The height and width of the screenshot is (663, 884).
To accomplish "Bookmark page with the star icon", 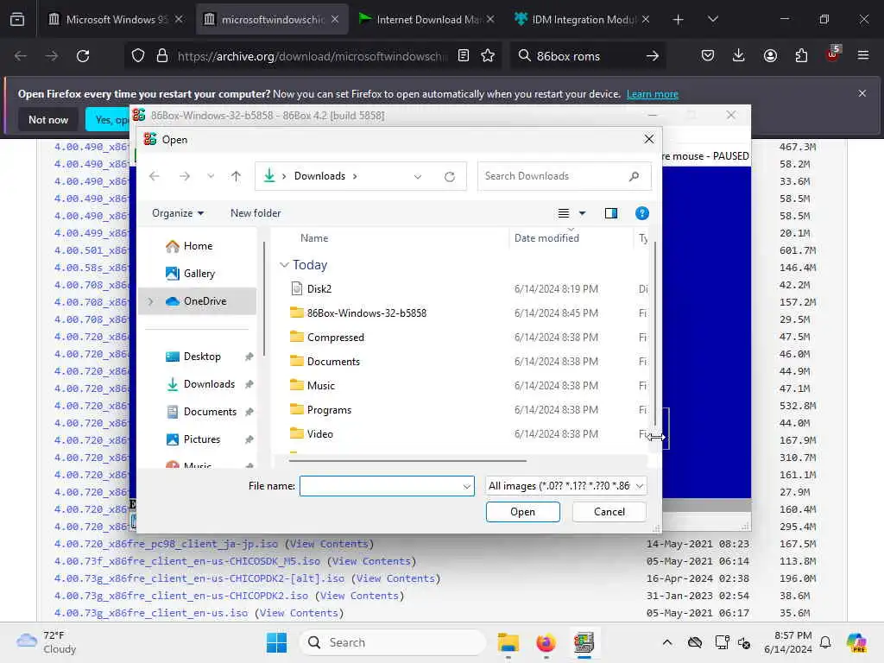I will [488, 56].
